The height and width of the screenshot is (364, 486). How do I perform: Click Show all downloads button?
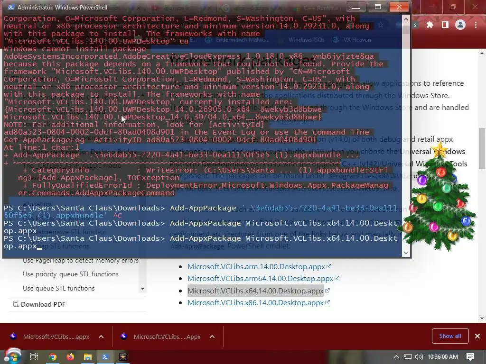tap(450, 336)
